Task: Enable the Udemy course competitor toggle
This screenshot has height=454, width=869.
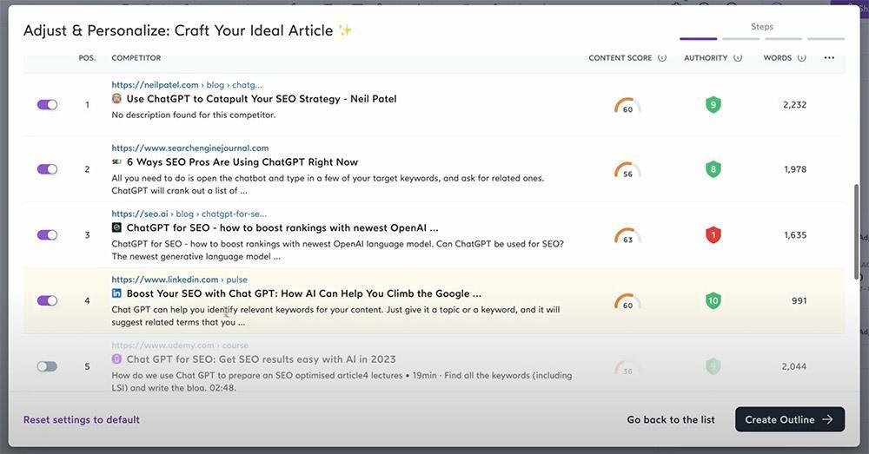Action: [47, 366]
